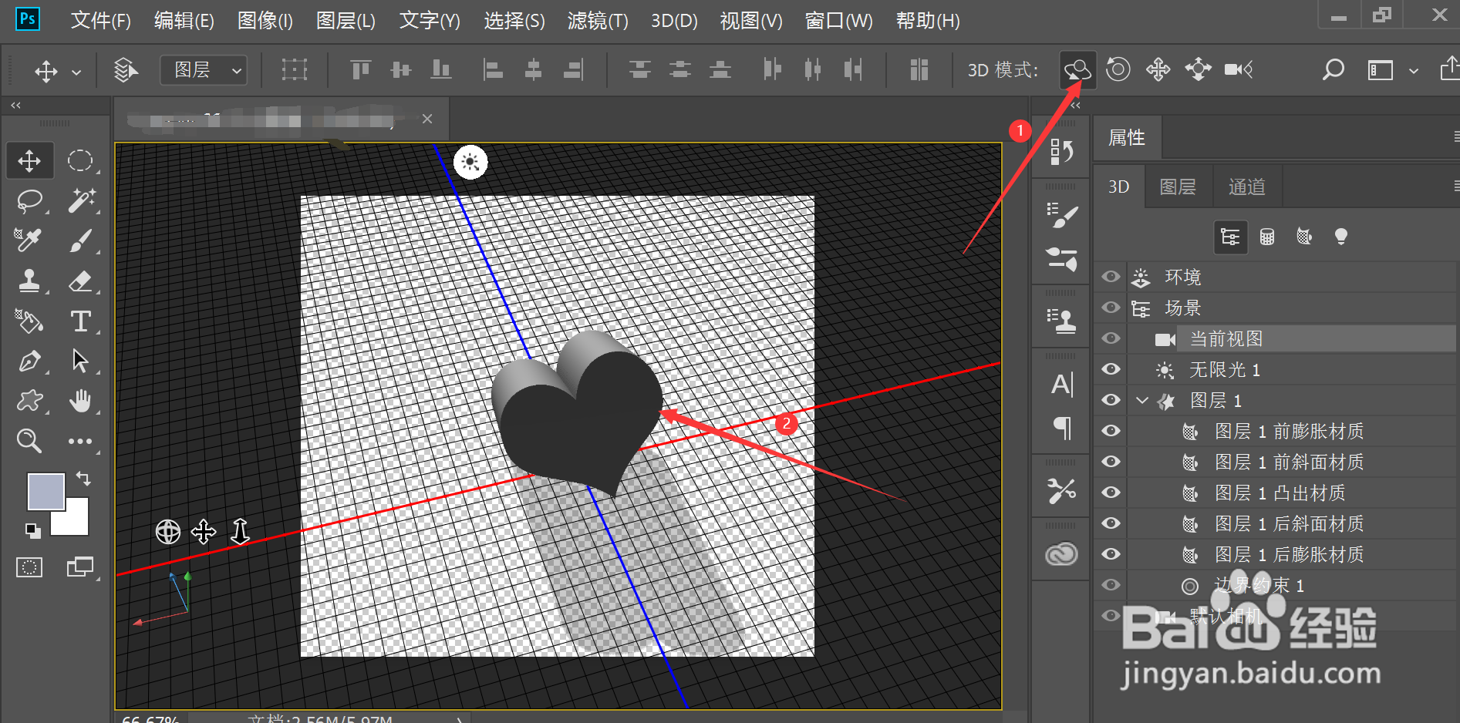Open the search magnifier in options bar
The image size is (1460, 723).
tap(1333, 70)
